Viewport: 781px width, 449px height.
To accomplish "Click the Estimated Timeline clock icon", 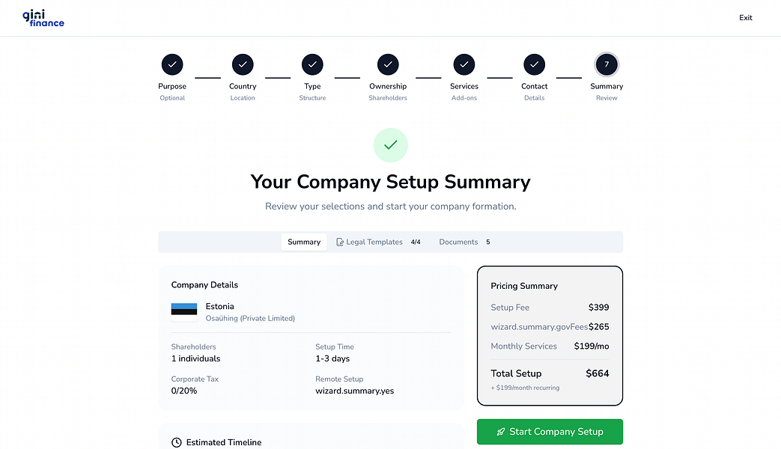I will [177, 442].
